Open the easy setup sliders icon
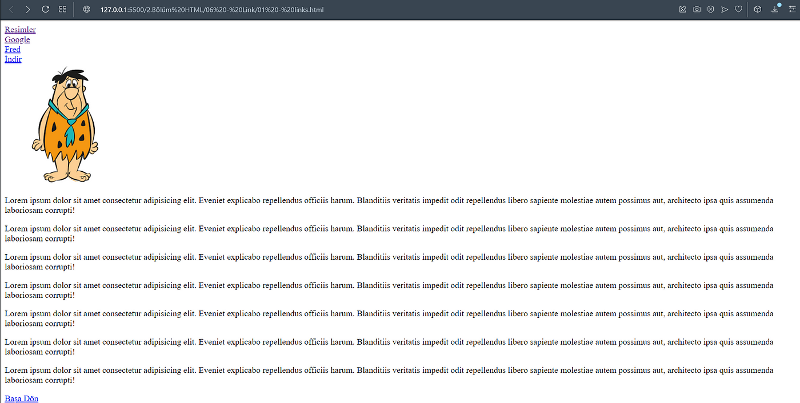 [791, 10]
